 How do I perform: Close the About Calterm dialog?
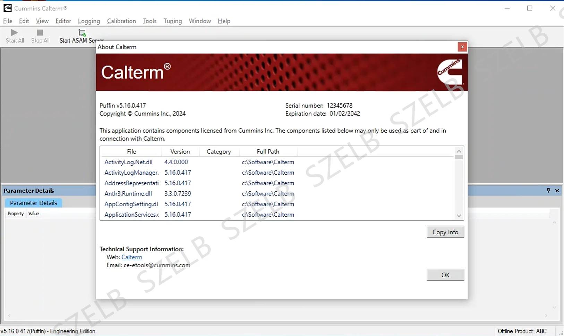462,47
